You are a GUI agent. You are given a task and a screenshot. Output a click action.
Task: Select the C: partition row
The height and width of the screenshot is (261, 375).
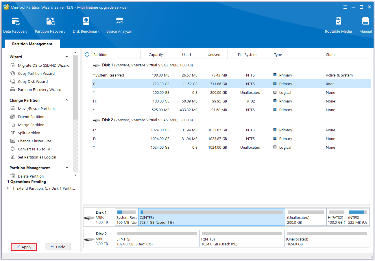[231, 84]
